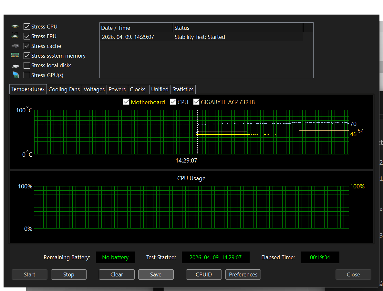383x291 pixels.
Task: Select the Stability Test: Started log entry
Action: click(x=200, y=37)
